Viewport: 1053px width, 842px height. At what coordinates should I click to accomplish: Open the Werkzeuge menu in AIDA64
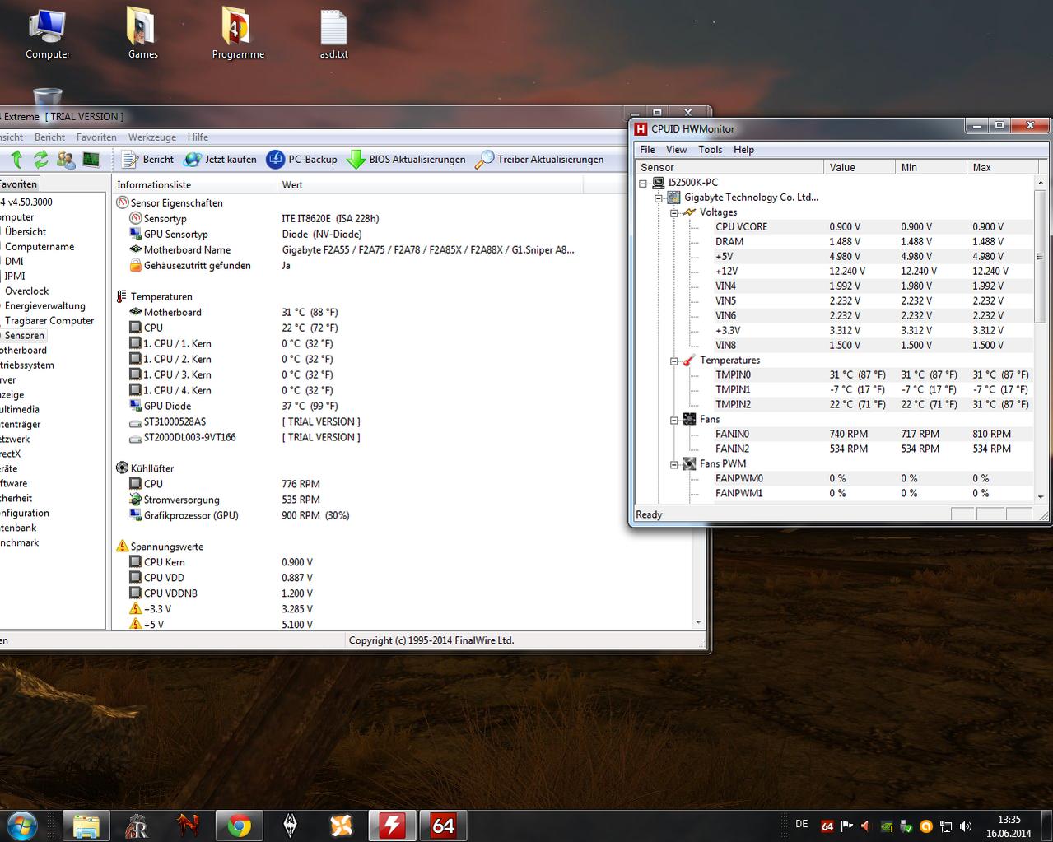pyautogui.click(x=151, y=137)
